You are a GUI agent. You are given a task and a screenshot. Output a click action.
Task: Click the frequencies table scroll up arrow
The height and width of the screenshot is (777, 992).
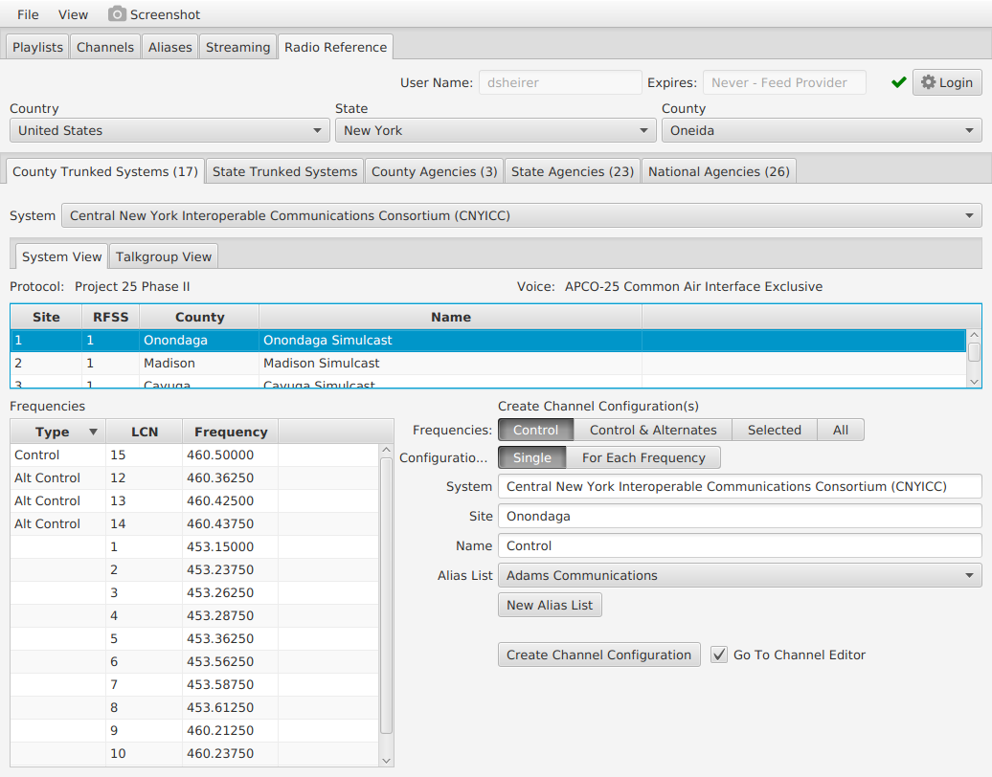coord(387,450)
